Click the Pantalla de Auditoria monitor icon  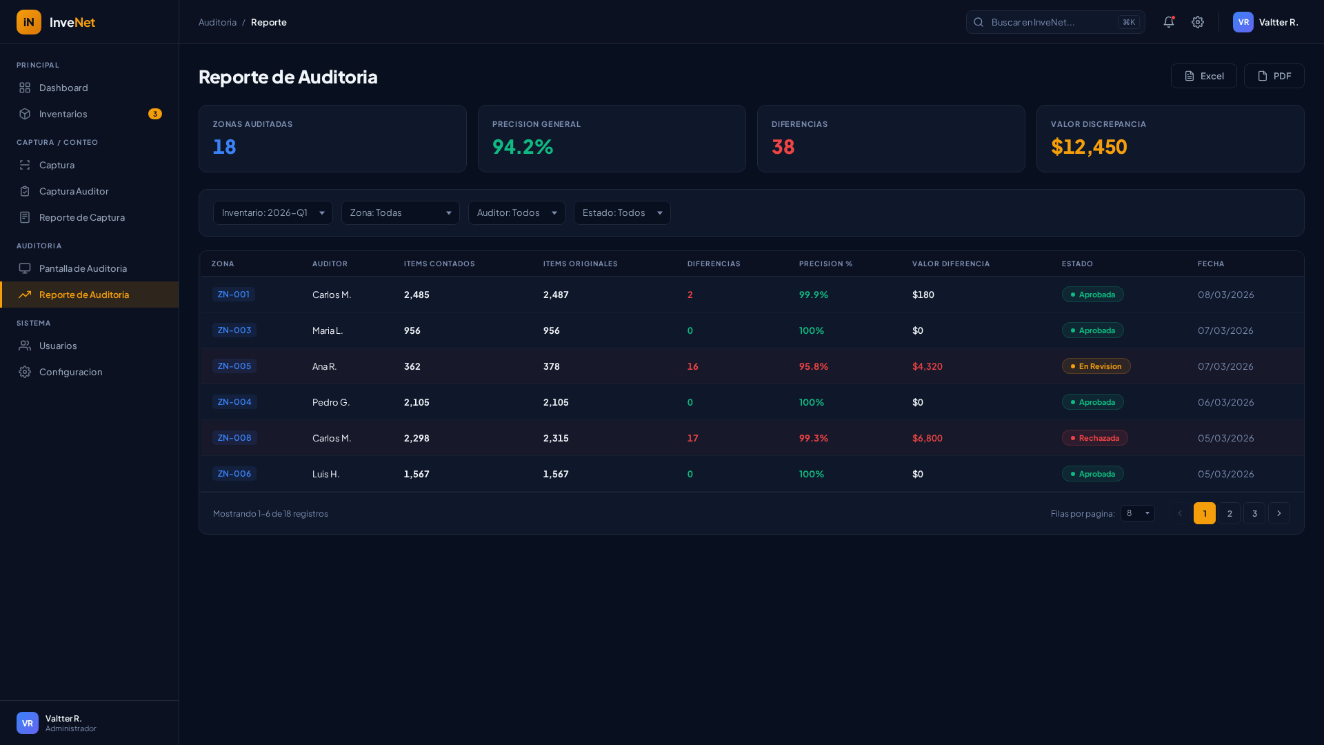(x=25, y=268)
